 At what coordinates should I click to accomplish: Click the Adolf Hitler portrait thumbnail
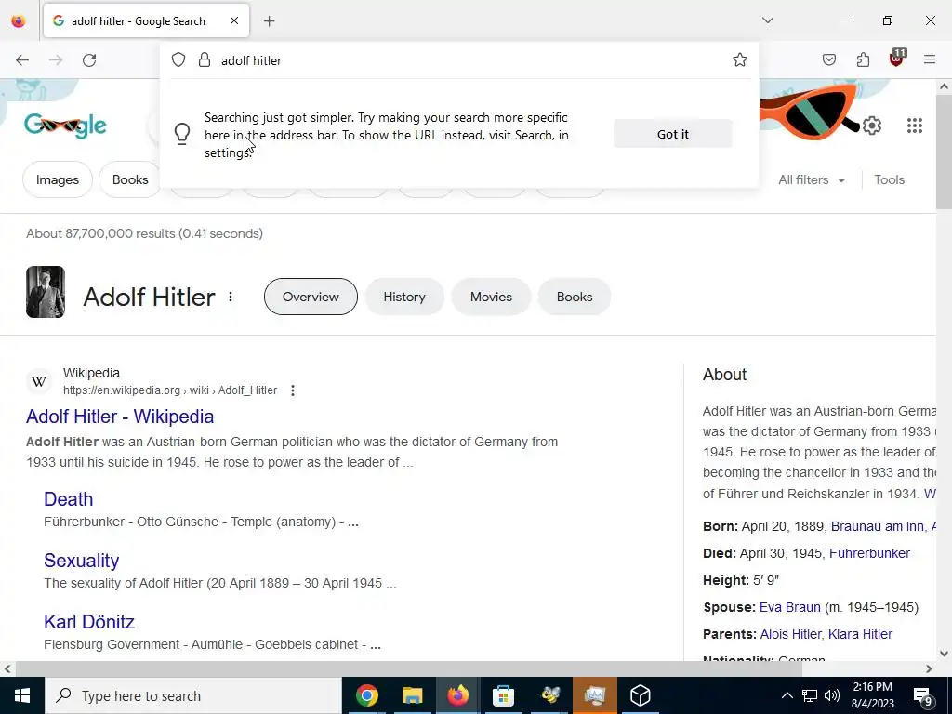point(46,292)
